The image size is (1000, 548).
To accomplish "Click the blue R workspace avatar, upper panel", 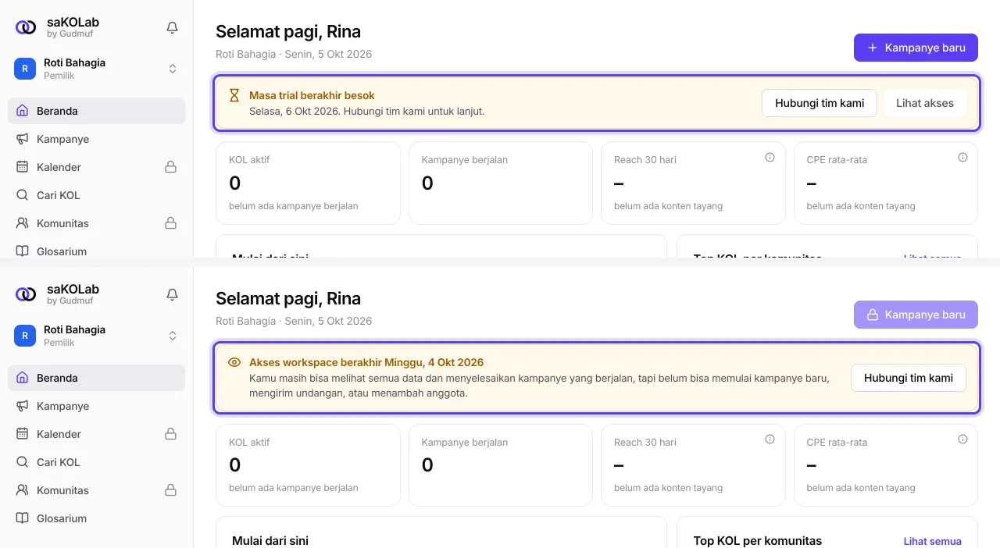I will [25, 69].
